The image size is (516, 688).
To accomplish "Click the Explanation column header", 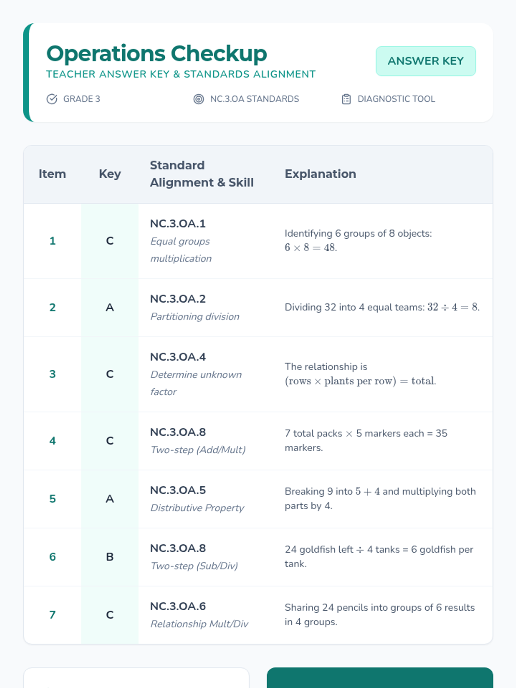I will pos(320,174).
